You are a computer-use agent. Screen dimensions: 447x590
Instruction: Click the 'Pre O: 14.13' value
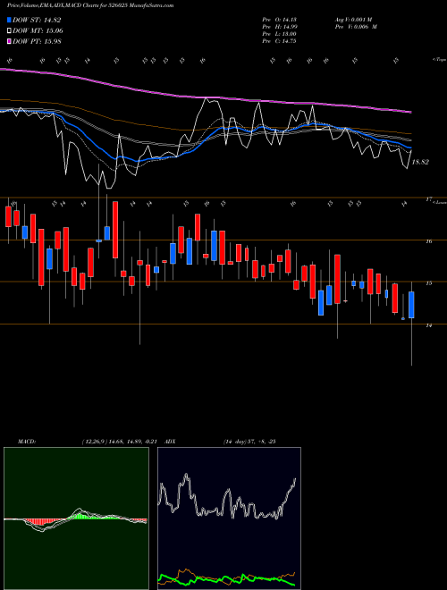point(280,19)
